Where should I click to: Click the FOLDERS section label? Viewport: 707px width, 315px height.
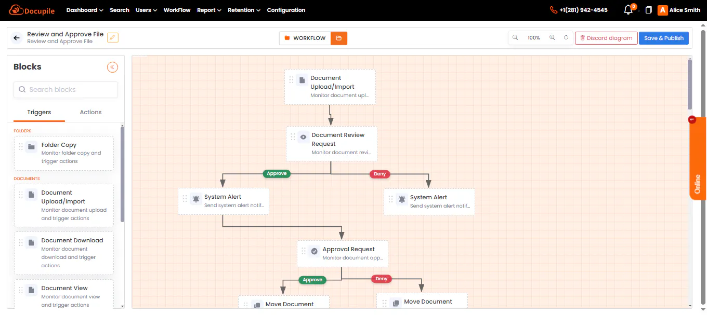(22, 131)
